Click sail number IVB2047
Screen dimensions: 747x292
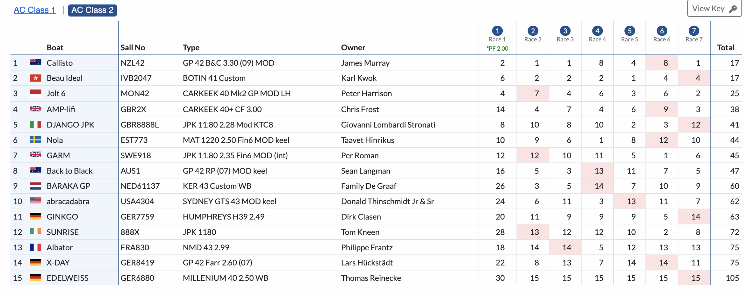coord(136,78)
